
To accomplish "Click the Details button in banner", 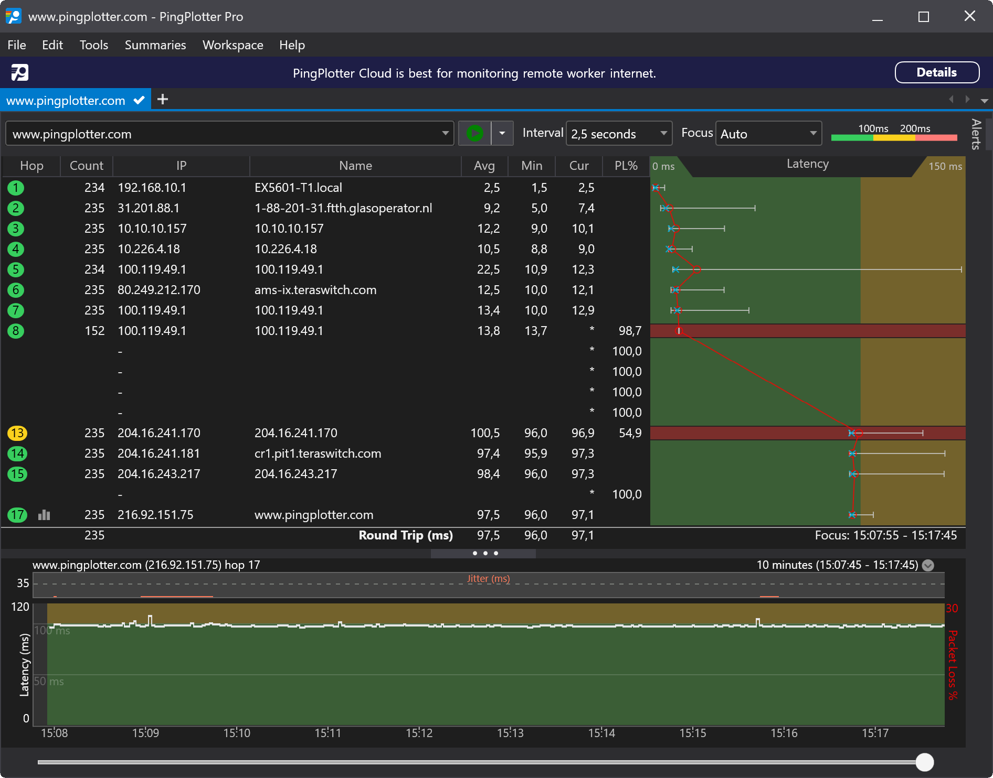I will [937, 72].
